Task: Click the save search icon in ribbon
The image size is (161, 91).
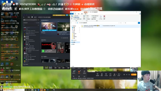Action: (92, 19)
